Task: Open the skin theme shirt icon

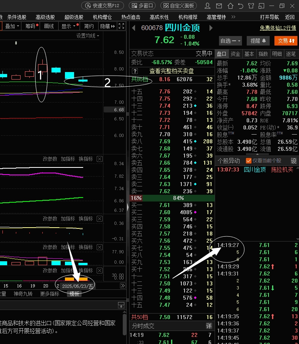Action: 251,6
